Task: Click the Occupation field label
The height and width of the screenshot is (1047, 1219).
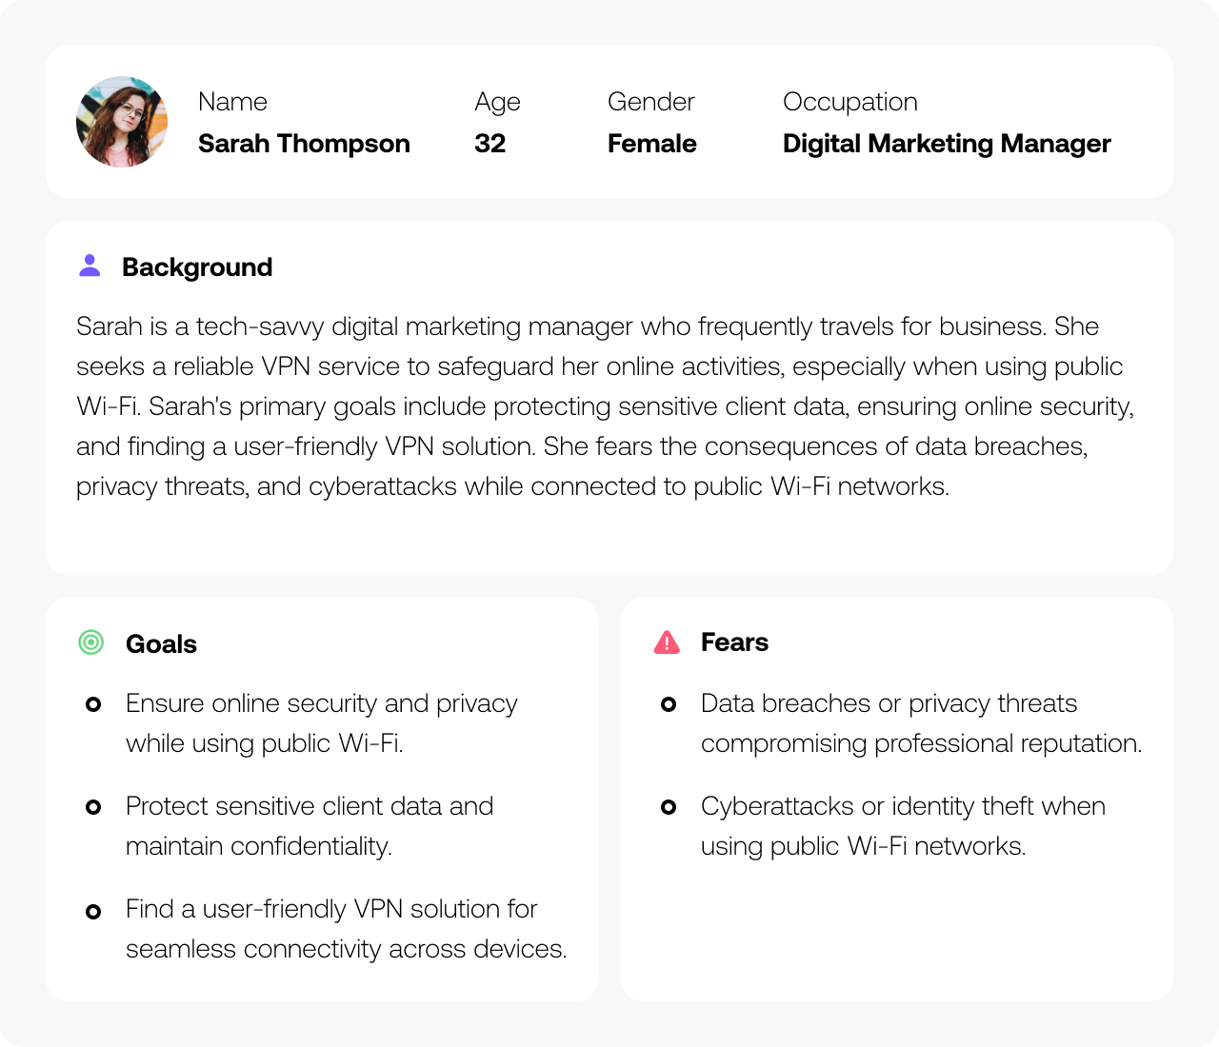Action: pos(849,102)
